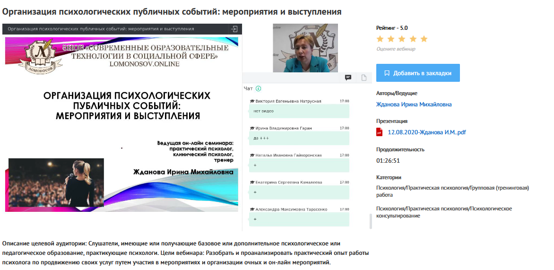Click the exit icon in the webinar header

click(x=234, y=29)
